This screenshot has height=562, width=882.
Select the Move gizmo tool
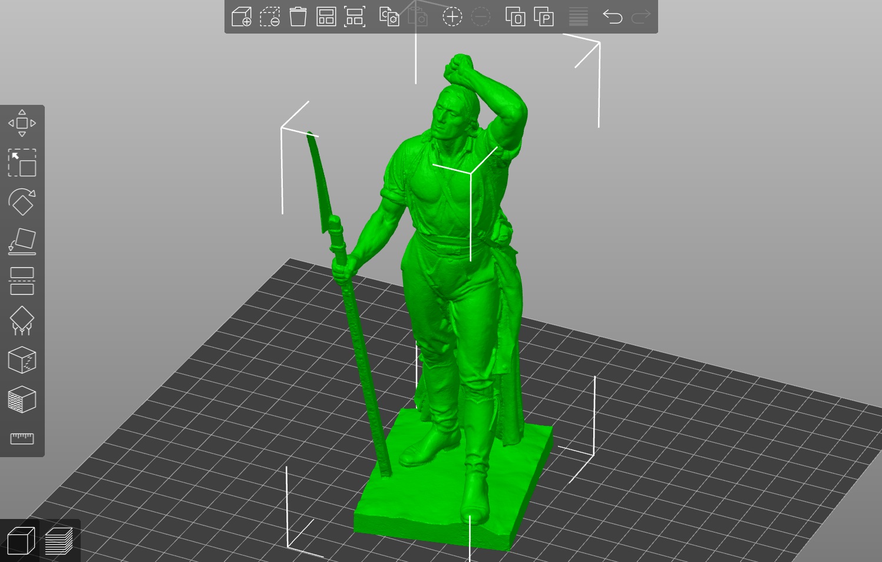tap(22, 123)
